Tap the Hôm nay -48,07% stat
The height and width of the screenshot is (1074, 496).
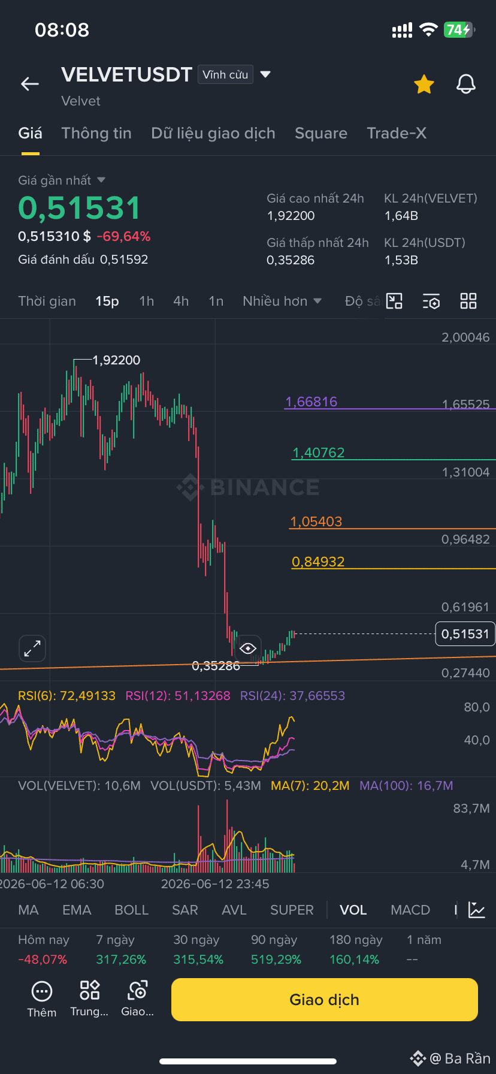tap(44, 949)
